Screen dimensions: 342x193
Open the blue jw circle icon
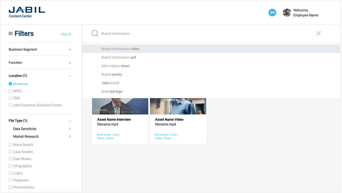point(272,12)
